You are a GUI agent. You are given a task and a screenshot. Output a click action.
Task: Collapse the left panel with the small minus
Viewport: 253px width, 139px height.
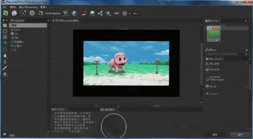48,25
